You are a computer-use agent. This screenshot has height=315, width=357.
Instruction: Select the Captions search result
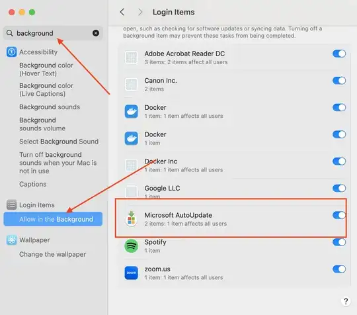pyautogui.click(x=33, y=184)
